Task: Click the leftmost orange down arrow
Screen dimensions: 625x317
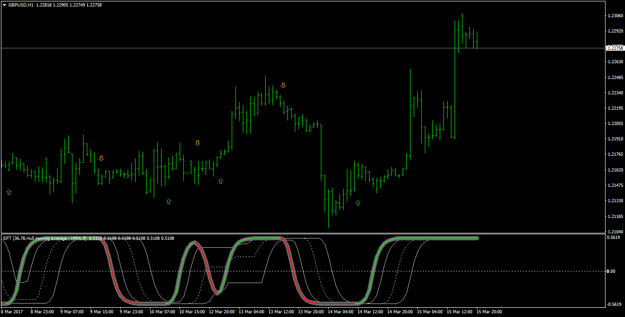Action: (x=101, y=158)
